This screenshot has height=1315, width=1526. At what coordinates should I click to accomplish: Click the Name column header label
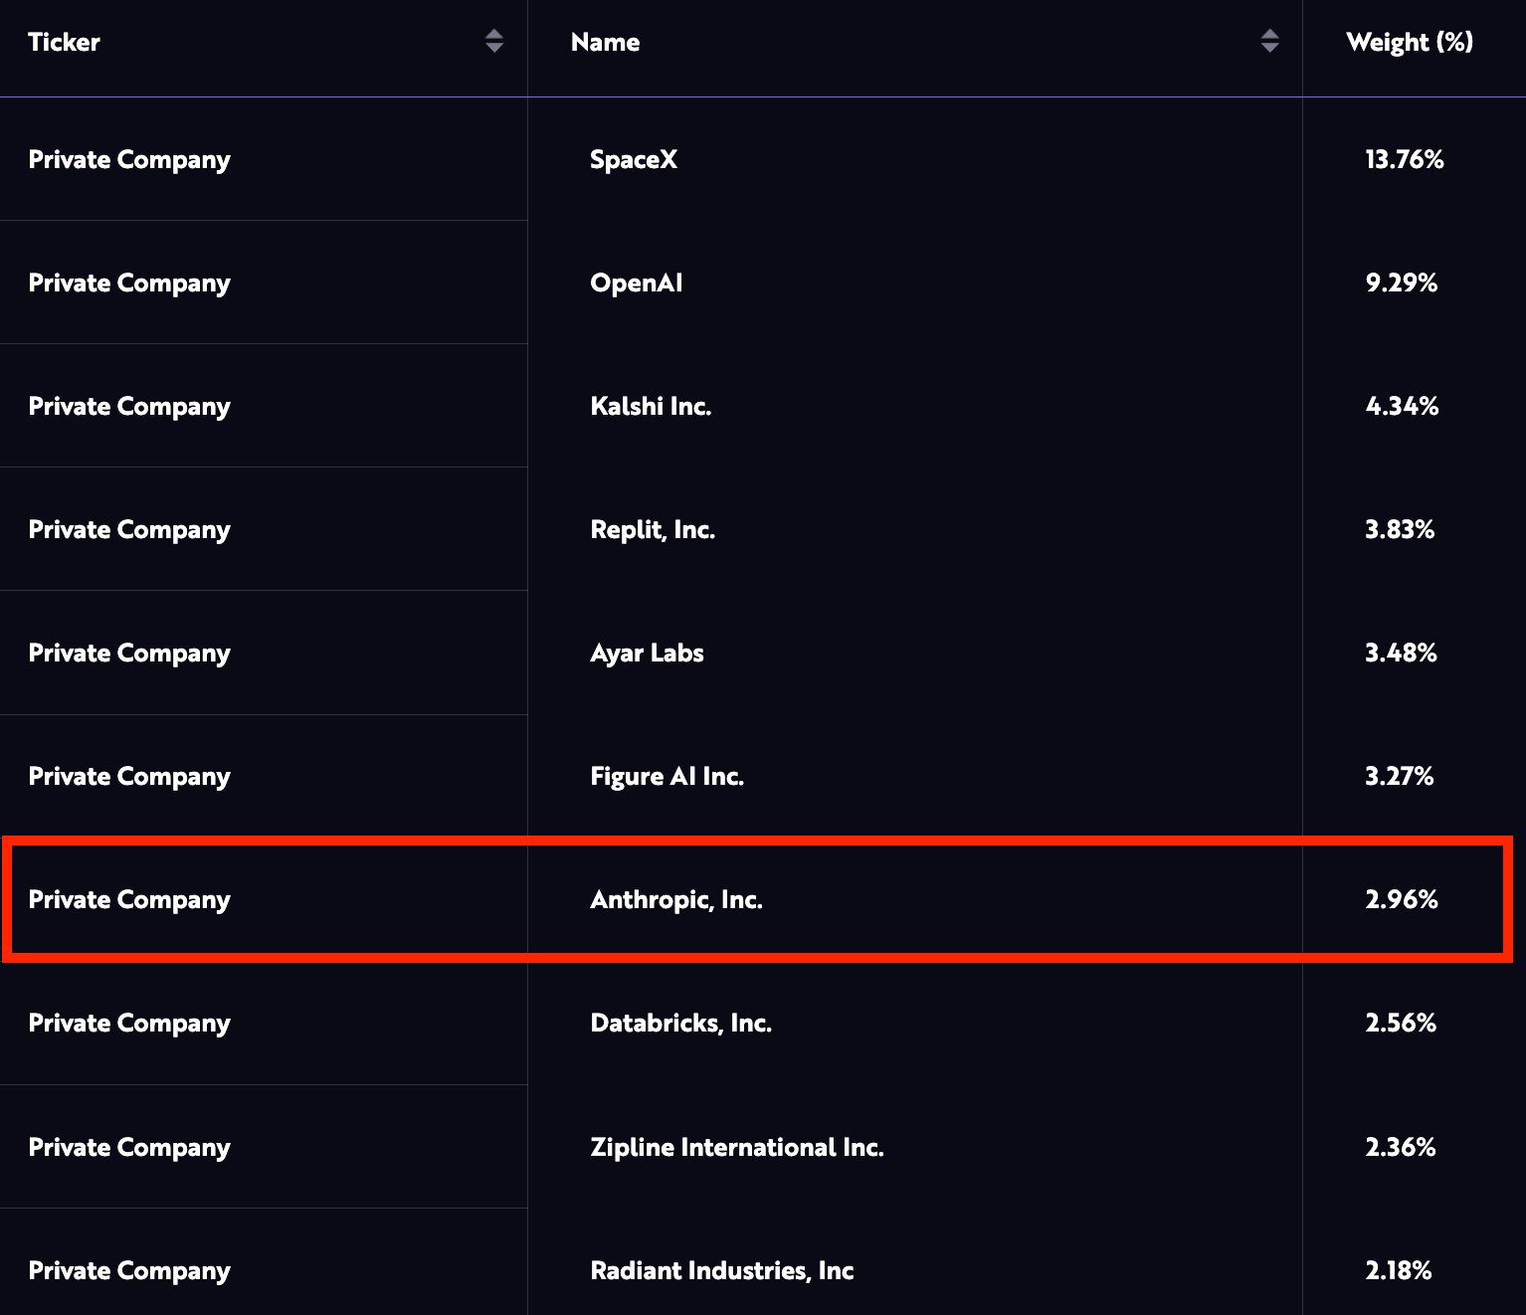tap(605, 42)
